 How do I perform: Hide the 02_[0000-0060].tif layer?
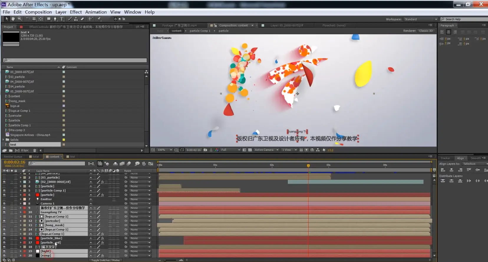(x=4, y=182)
